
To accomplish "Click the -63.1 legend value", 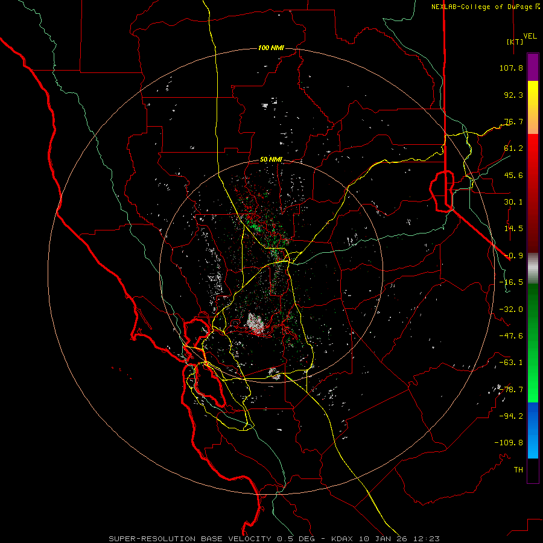I will coord(511,363).
